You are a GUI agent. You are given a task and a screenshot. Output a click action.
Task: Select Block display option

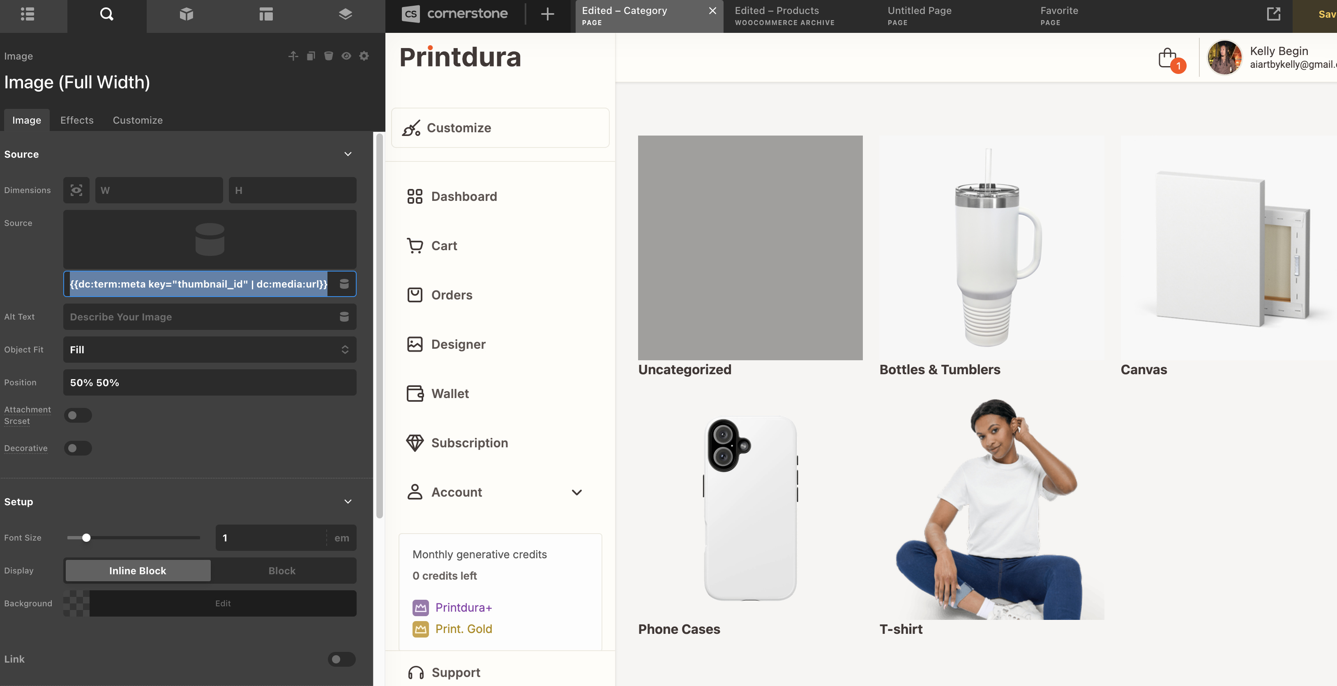point(282,570)
